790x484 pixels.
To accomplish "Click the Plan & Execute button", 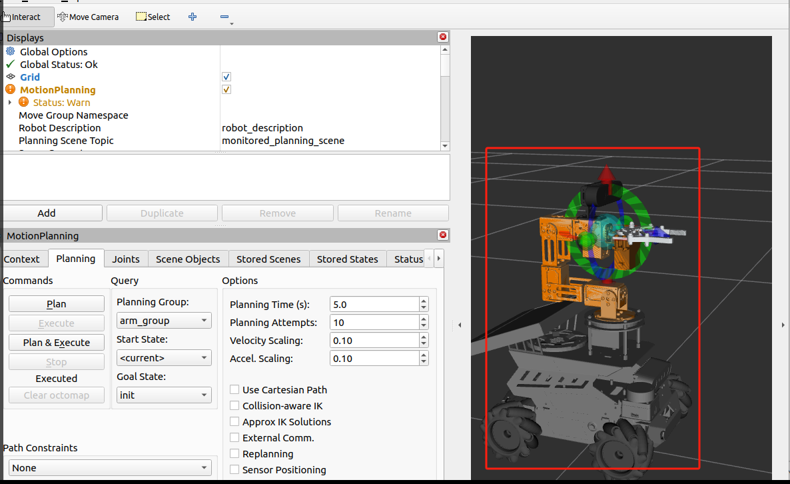I will point(57,342).
